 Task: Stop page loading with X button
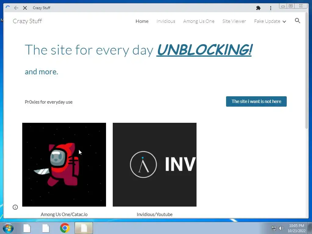pyautogui.click(x=25, y=8)
